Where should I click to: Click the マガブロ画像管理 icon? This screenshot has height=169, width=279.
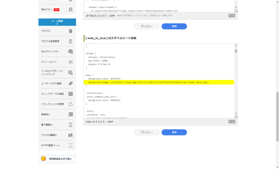(70, 41)
